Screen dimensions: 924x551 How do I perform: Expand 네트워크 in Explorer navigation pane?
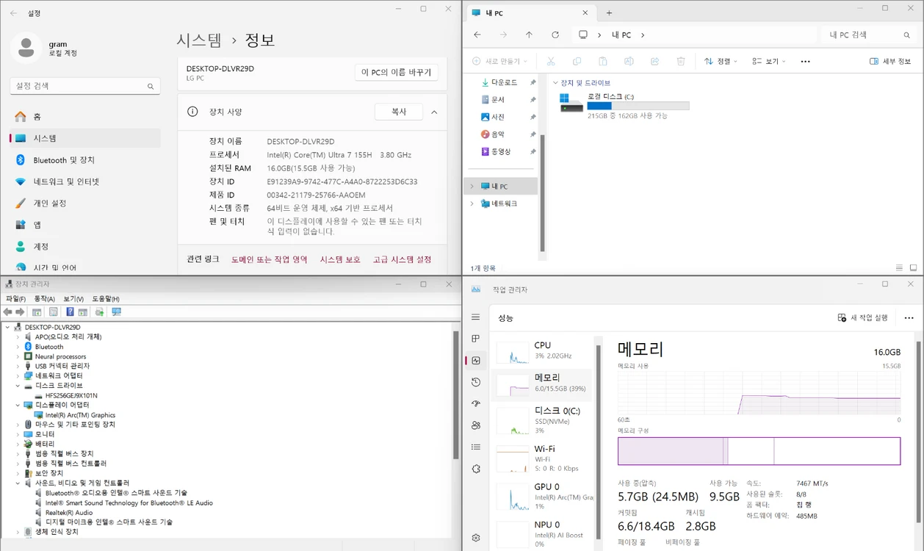point(472,204)
